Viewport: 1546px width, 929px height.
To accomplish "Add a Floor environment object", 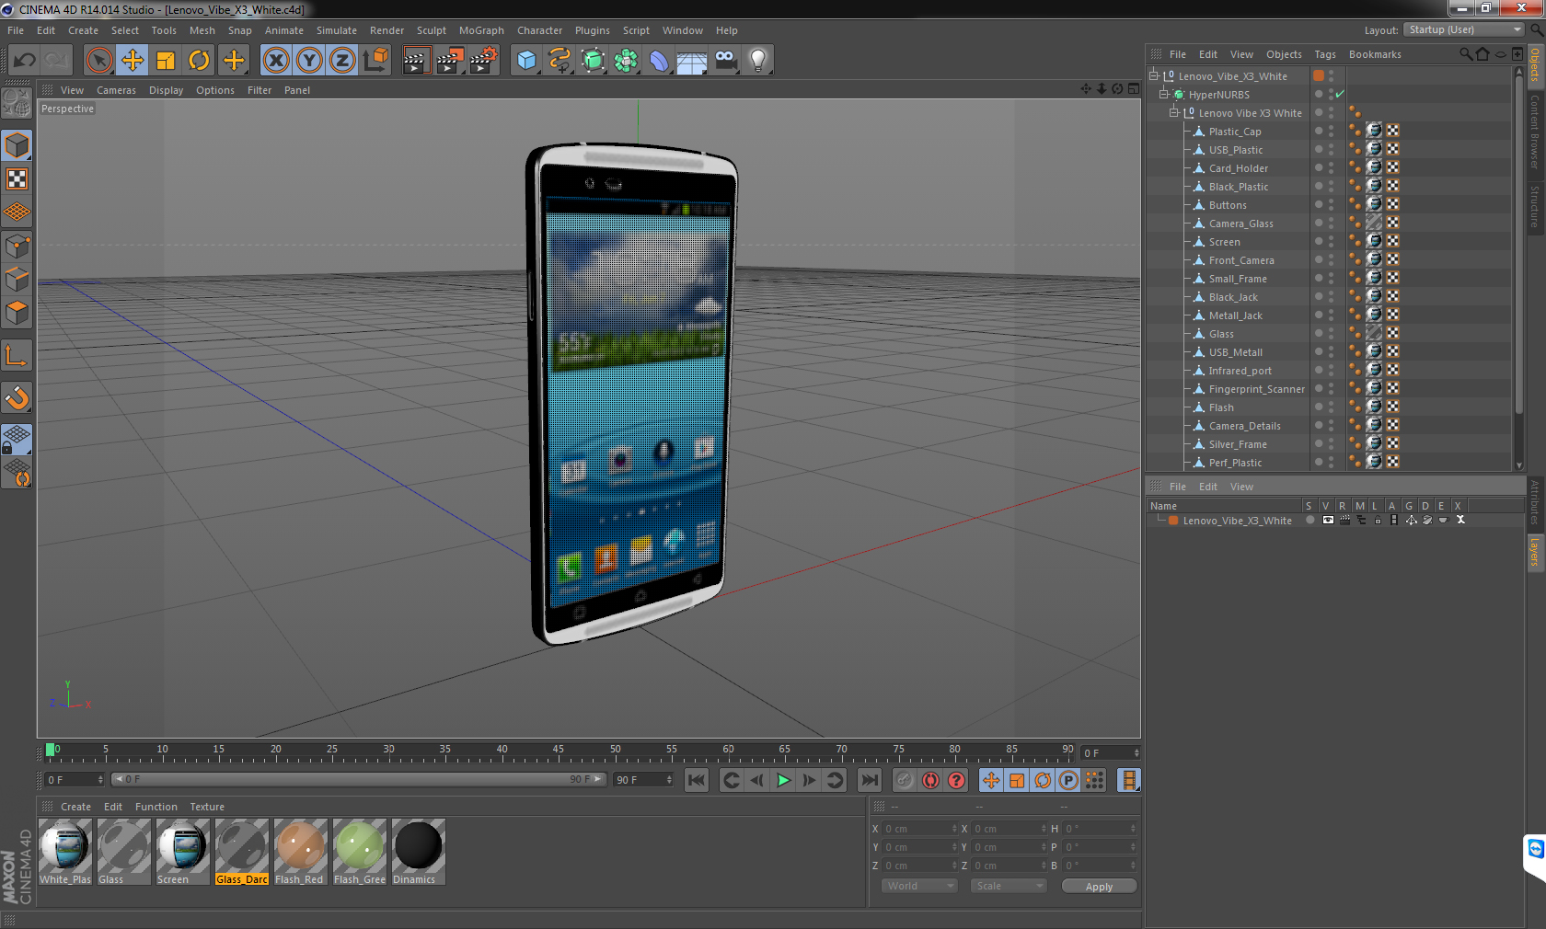I will 692,61.
